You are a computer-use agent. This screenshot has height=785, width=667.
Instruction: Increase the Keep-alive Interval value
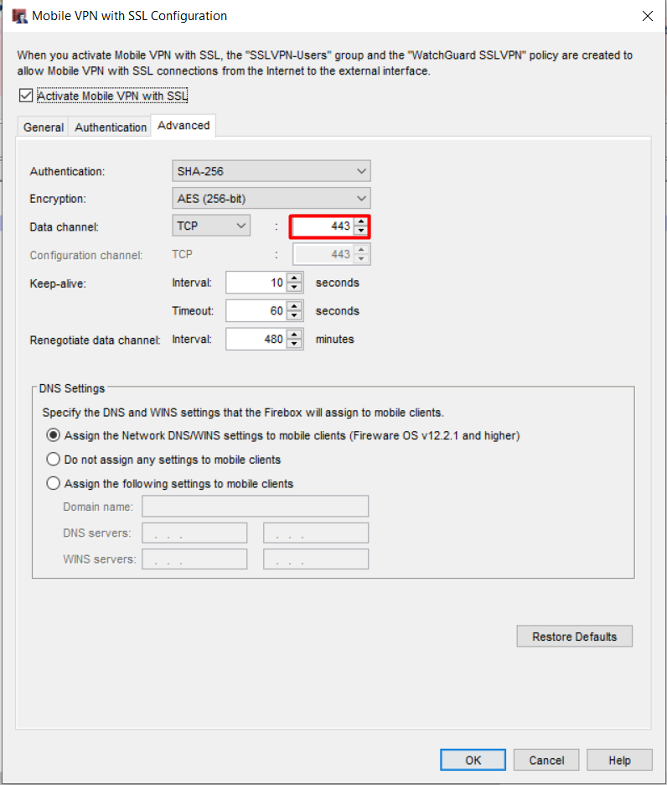(x=295, y=278)
